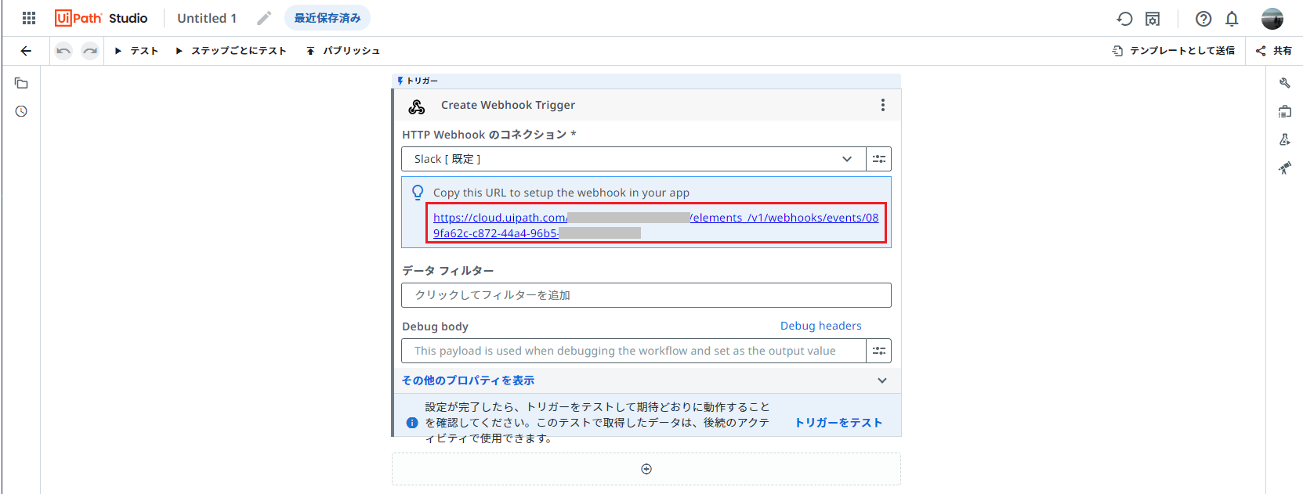Viewport: 1303px width, 494px height.
Task: Click the Untitled 1 project name
Action: pos(207,18)
